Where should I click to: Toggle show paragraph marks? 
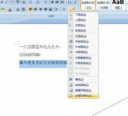[75, 2]
